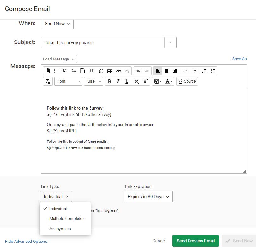This screenshot has width=256, height=251.
Task: Apply bold formatting to text
Action: click(109, 81)
